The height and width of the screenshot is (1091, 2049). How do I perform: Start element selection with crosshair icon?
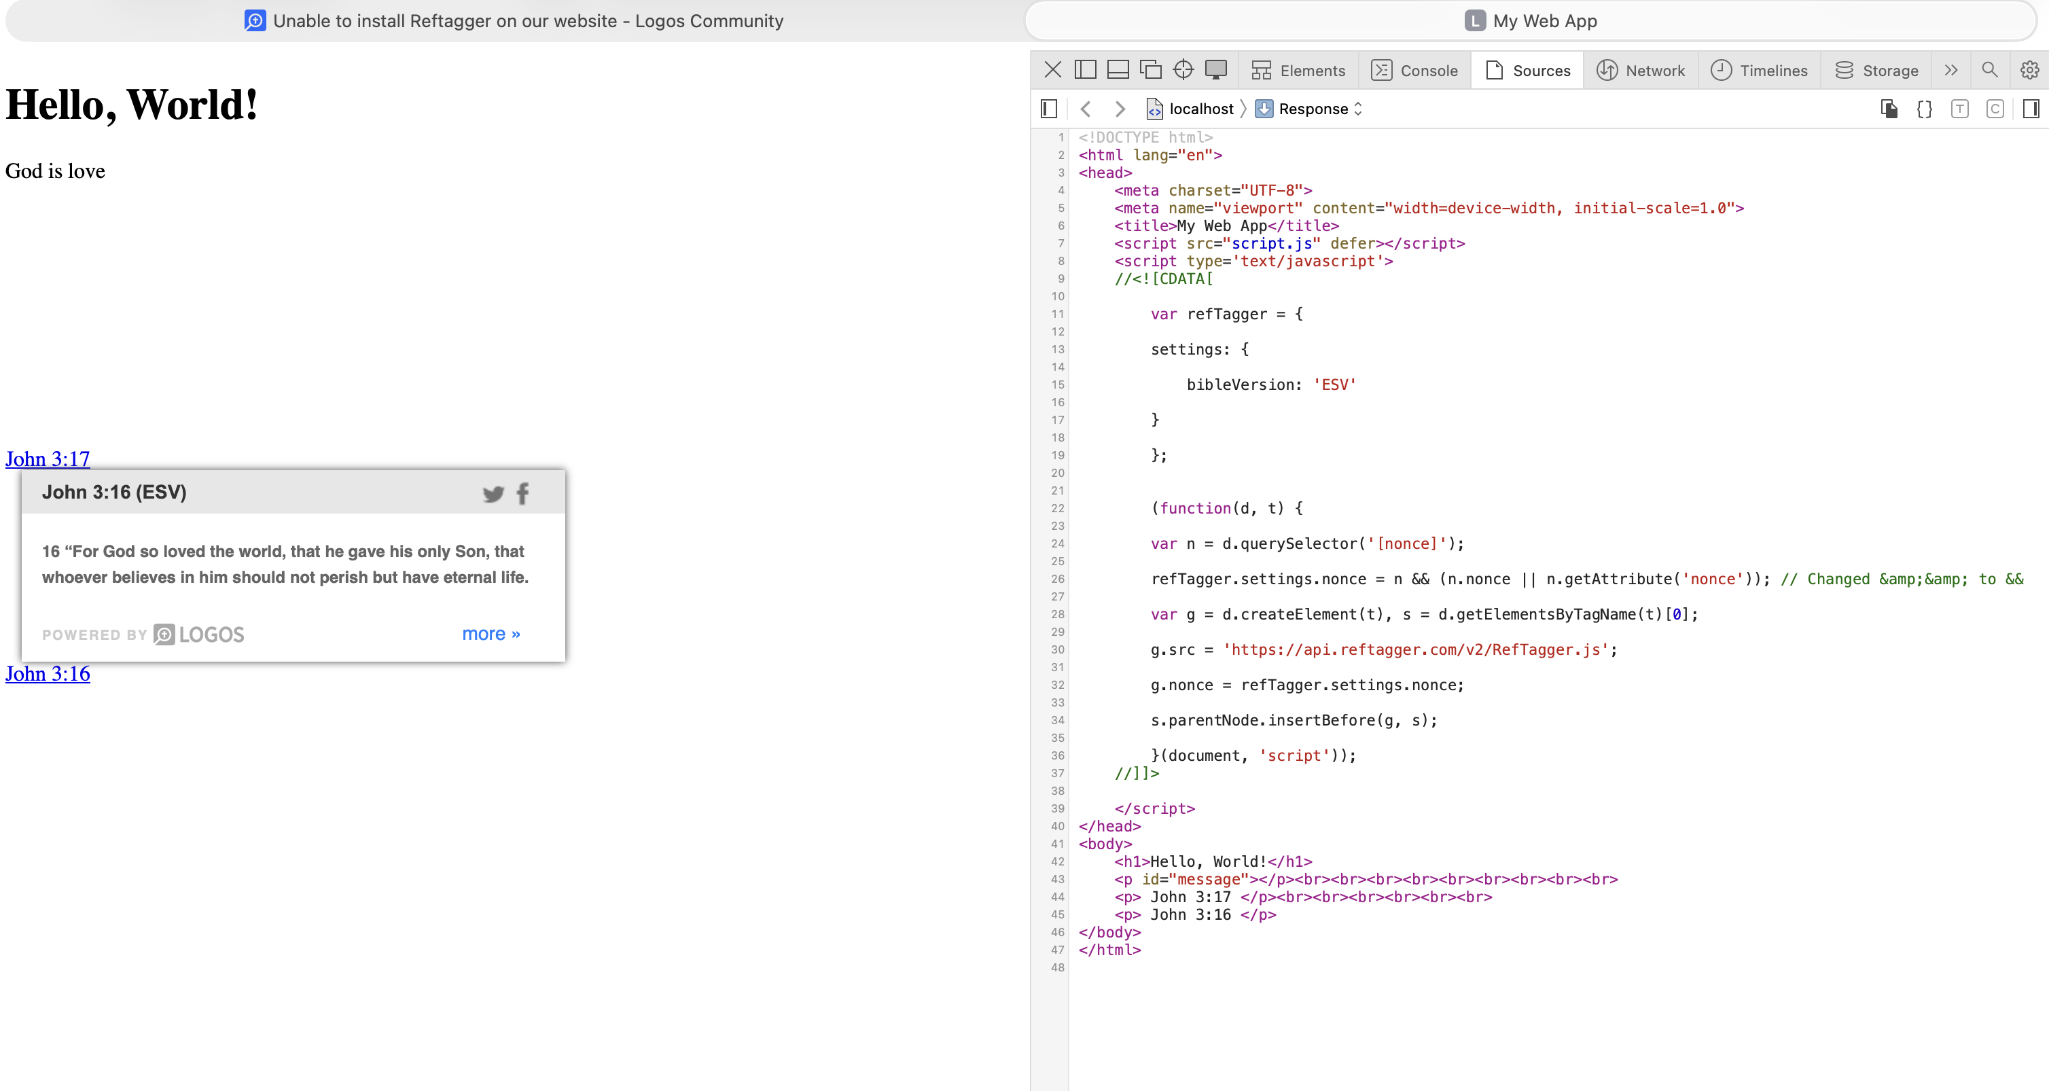point(1183,70)
